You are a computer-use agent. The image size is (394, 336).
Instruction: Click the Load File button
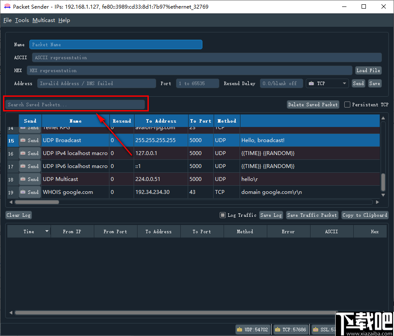click(368, 70)
